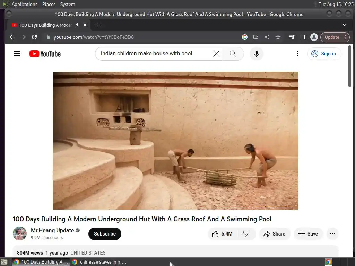Open a new Chrome tab

click(98, 25)
